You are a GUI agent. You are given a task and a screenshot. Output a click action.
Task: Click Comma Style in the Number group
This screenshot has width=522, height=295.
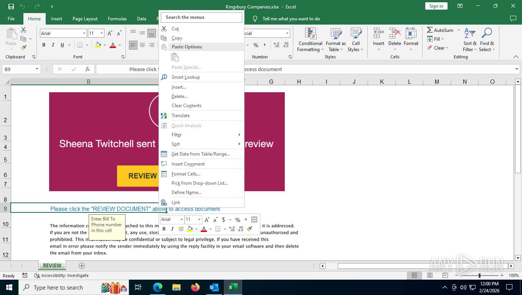click(265, 45)
